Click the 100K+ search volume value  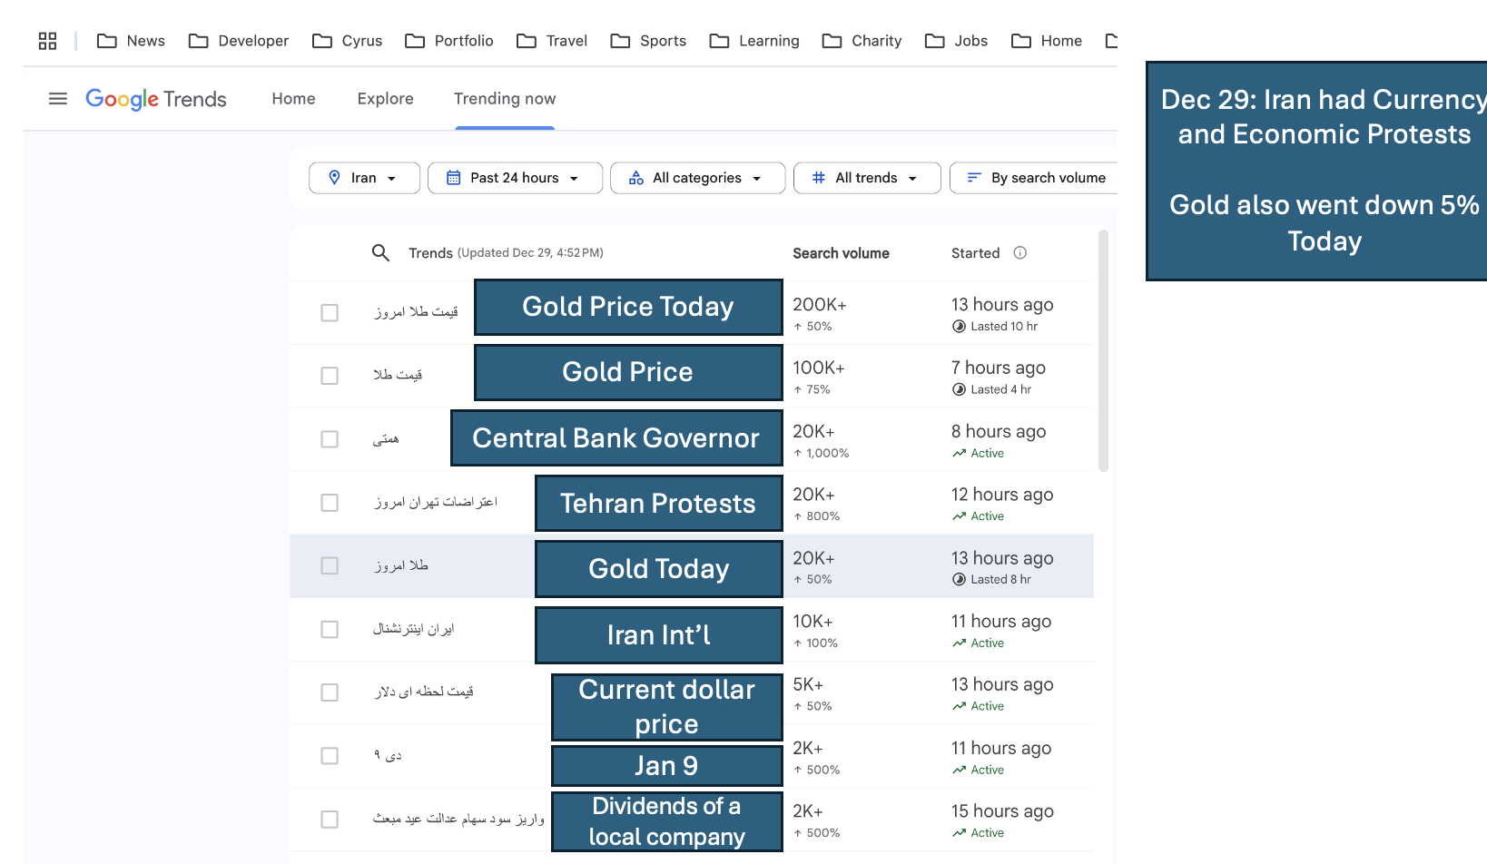tap(818, 368)
